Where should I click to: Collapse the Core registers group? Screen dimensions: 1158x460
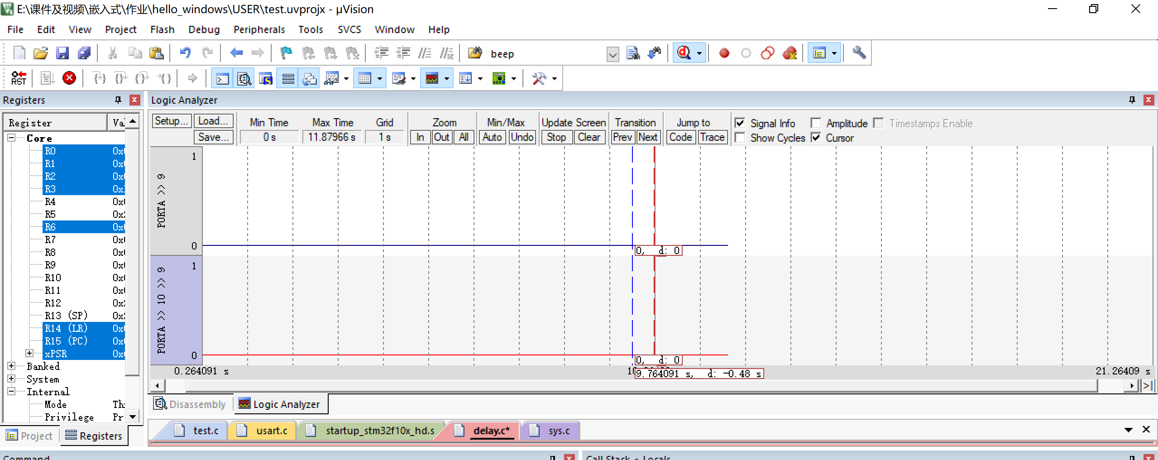coord(12,138)
